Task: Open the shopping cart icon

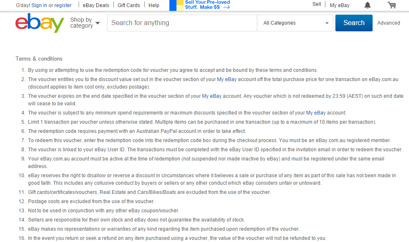Action: (x=391, y=5)
